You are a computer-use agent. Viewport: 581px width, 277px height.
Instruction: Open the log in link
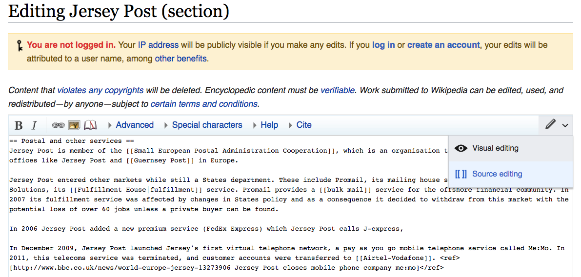[x=383, y=45]
